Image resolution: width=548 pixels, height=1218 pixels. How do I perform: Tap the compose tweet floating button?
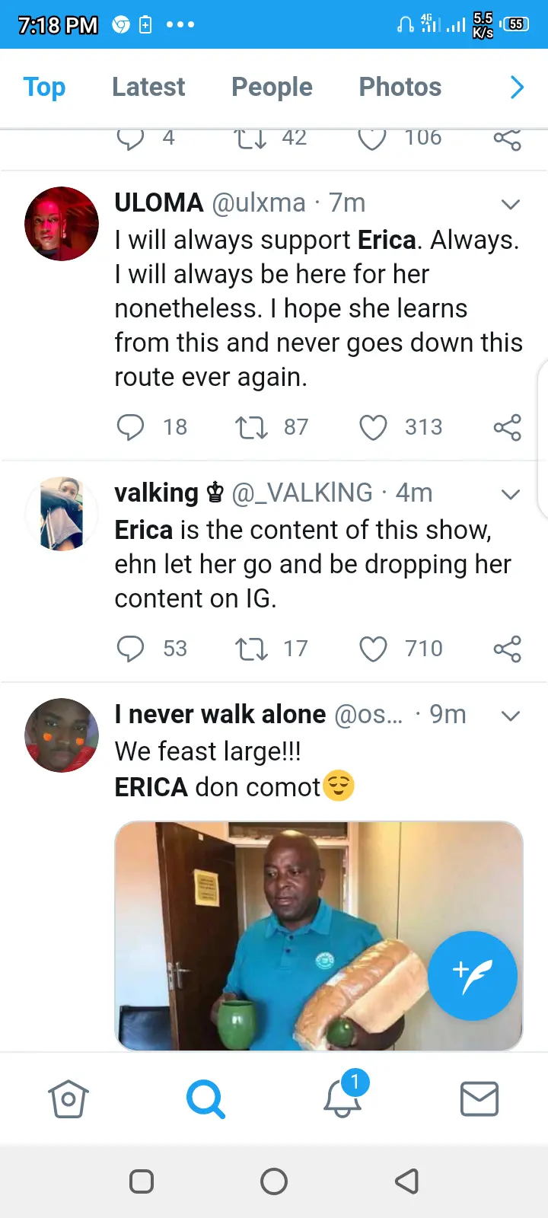point(472,976)
